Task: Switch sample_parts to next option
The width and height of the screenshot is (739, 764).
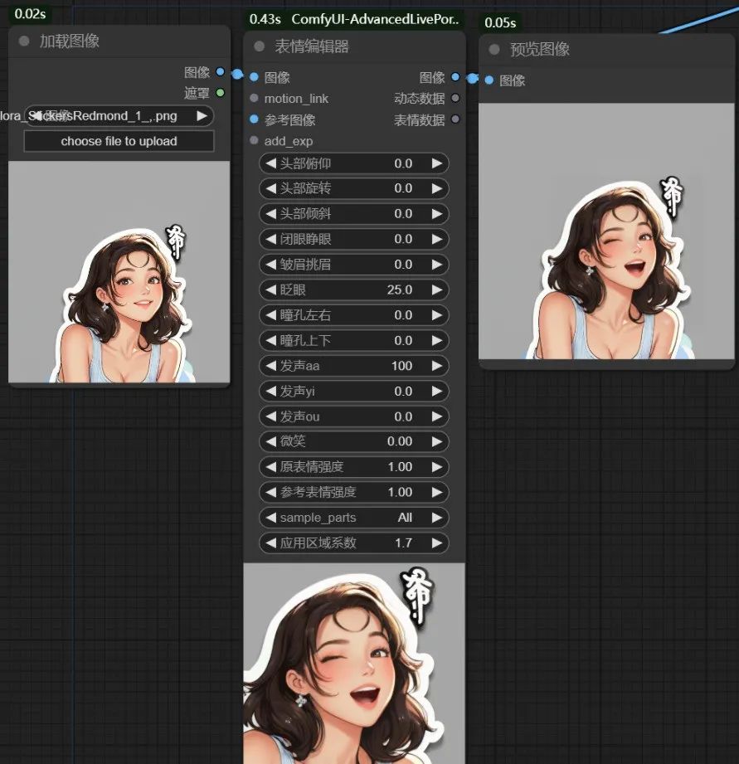Action: (x=437, y=518)
